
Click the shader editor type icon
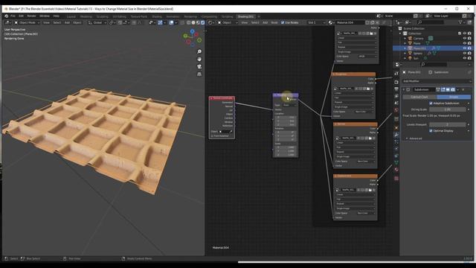pos(210,22)
